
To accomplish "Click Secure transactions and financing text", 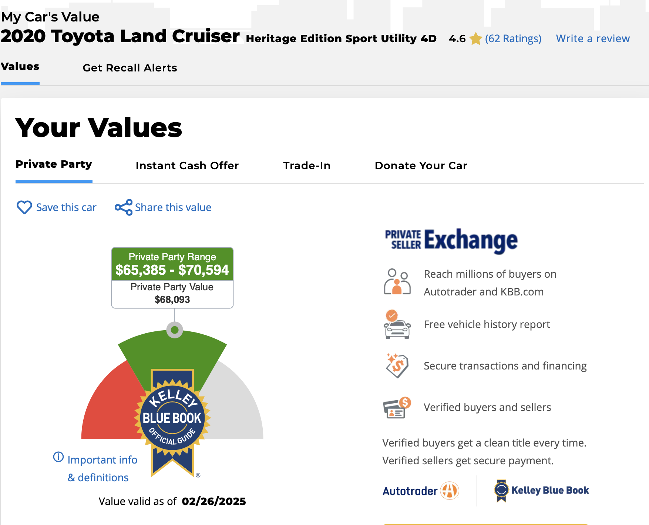I will coord(505,366).
